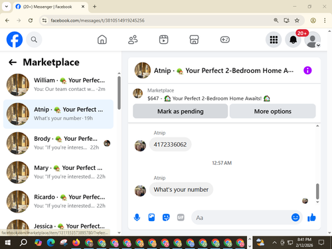Open Windows Start menu
332x249 pixels.
(x=7, y=242)
